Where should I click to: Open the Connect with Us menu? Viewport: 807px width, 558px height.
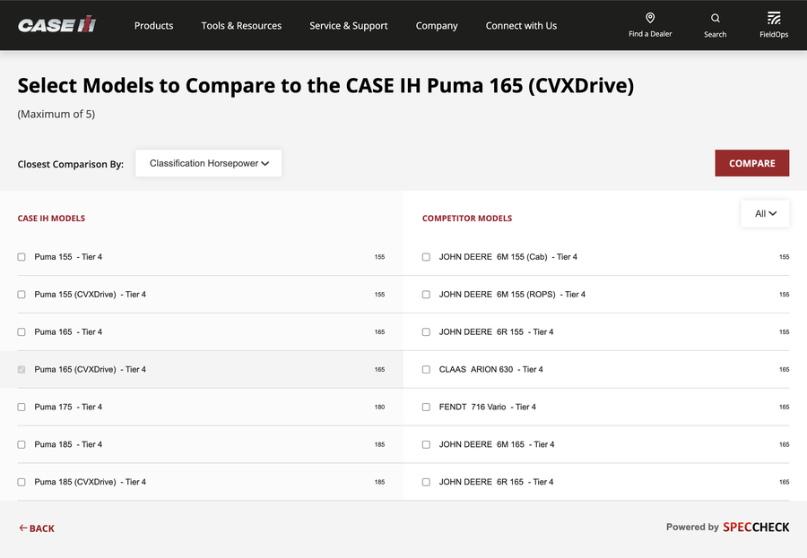tap(521, 26)
